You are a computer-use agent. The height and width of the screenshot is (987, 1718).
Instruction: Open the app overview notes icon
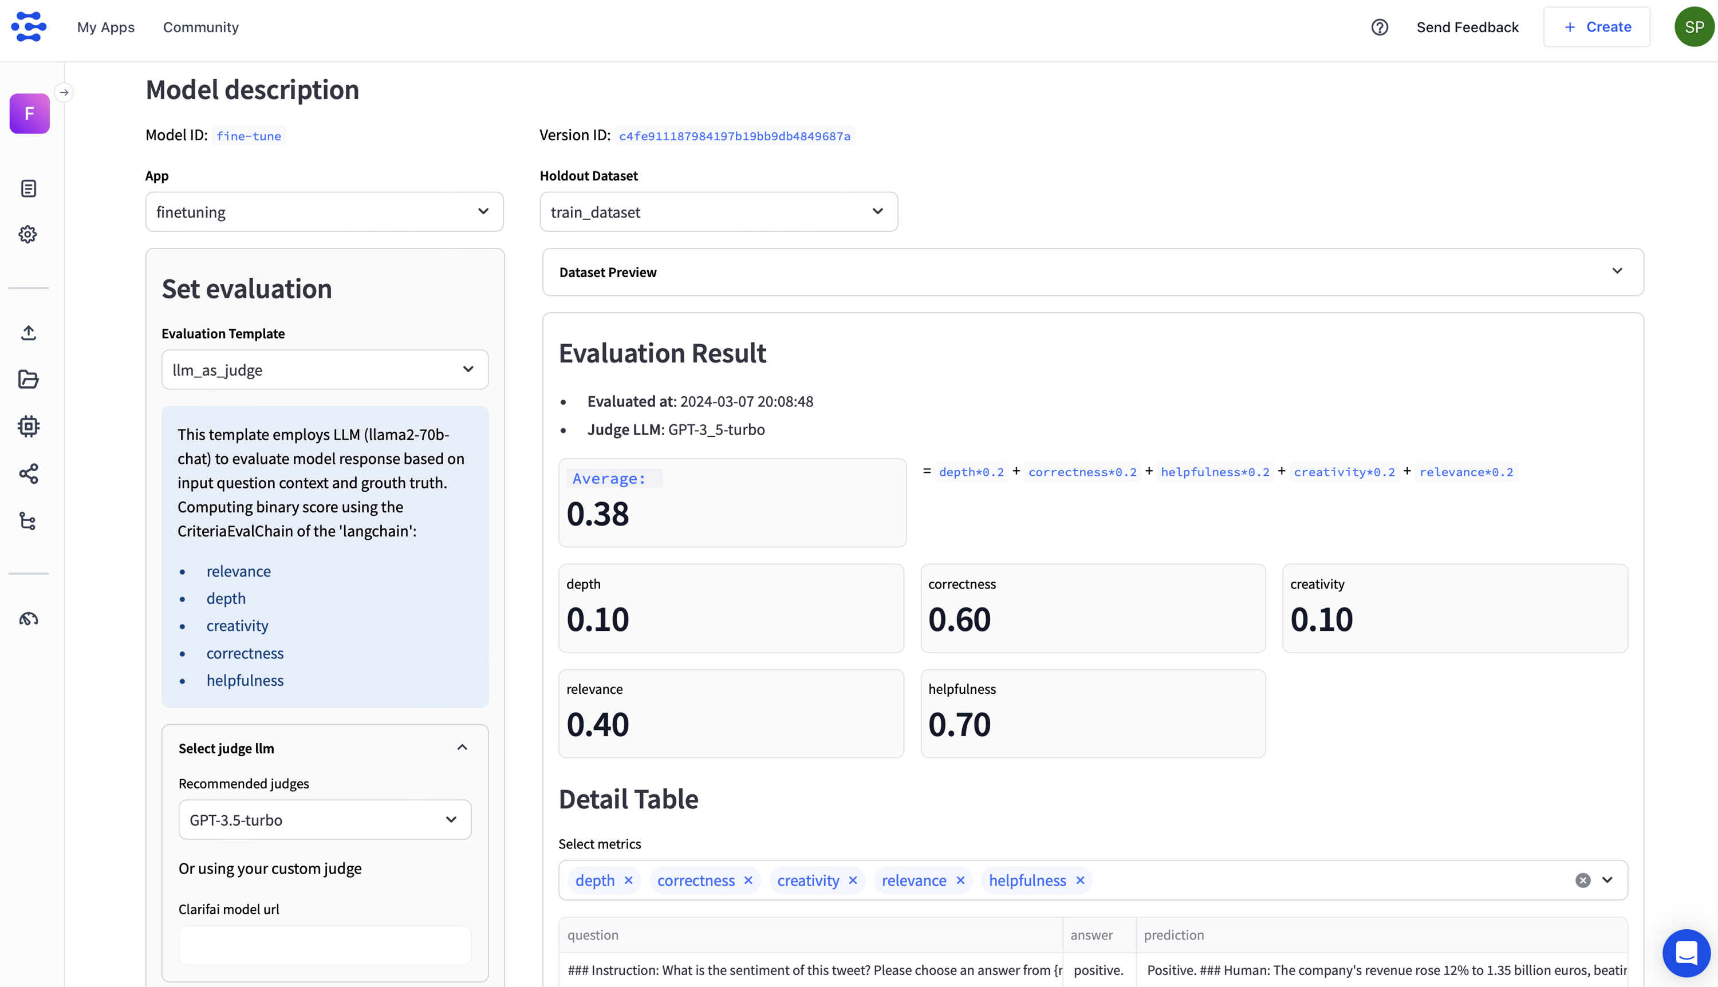point(29,188)
